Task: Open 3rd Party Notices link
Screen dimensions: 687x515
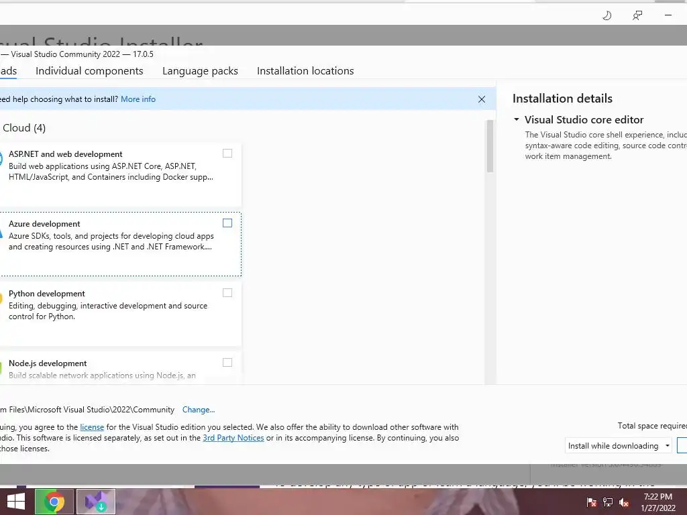Action: pos(233,438)
